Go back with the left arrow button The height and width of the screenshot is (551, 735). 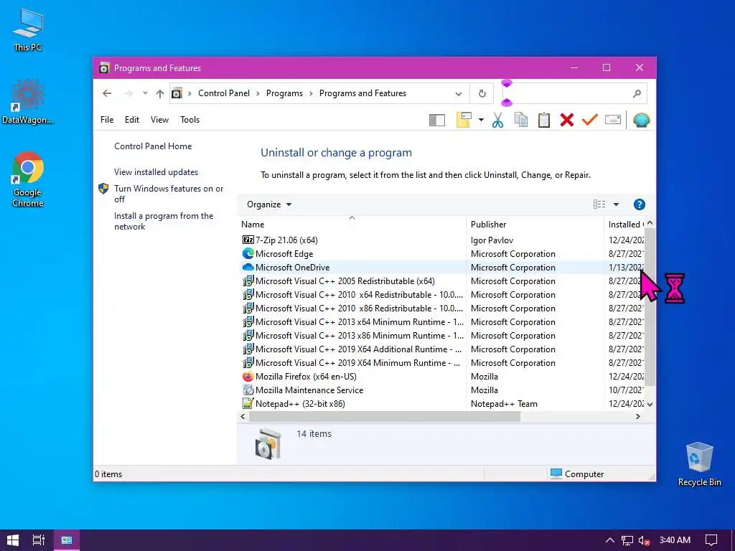pos(107,93)
